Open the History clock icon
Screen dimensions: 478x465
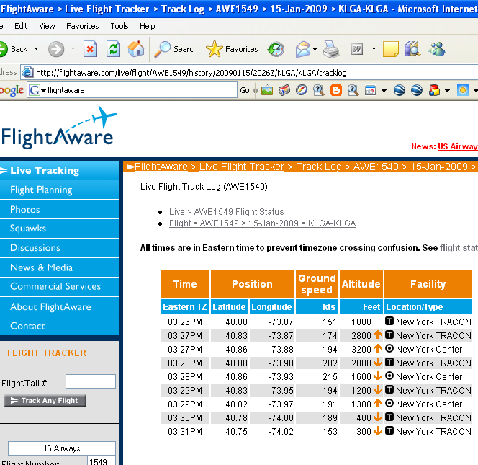click(x=276, y=49)
